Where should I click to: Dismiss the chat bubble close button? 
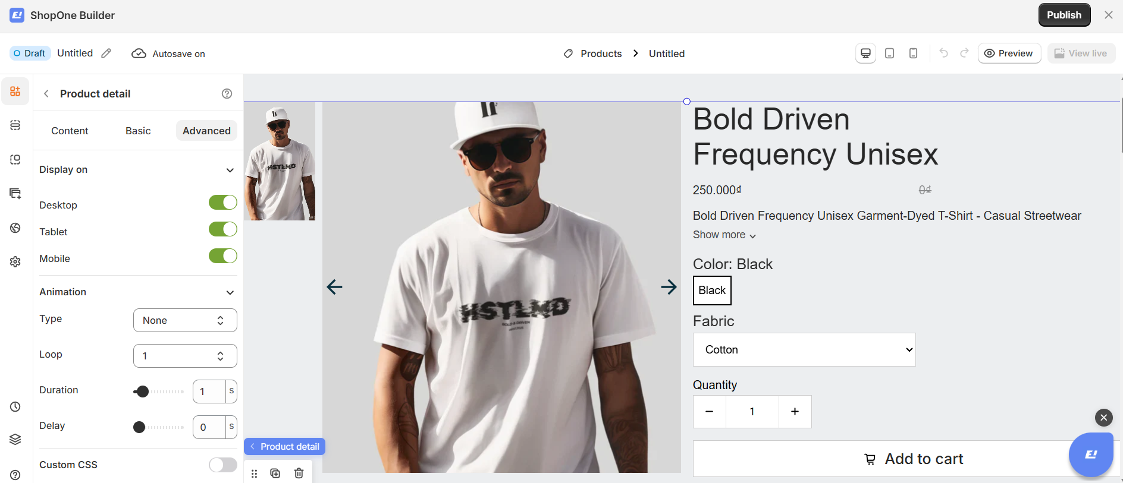click(x=1104, y=418)
